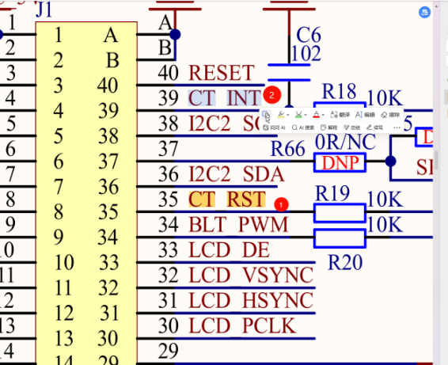Apply green underline to the selection

[298, 115]
